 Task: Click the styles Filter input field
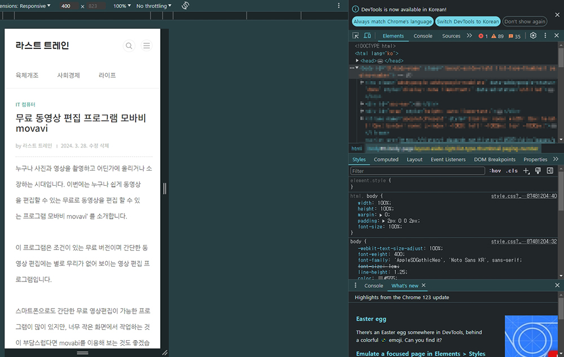[x=417, y=171]
